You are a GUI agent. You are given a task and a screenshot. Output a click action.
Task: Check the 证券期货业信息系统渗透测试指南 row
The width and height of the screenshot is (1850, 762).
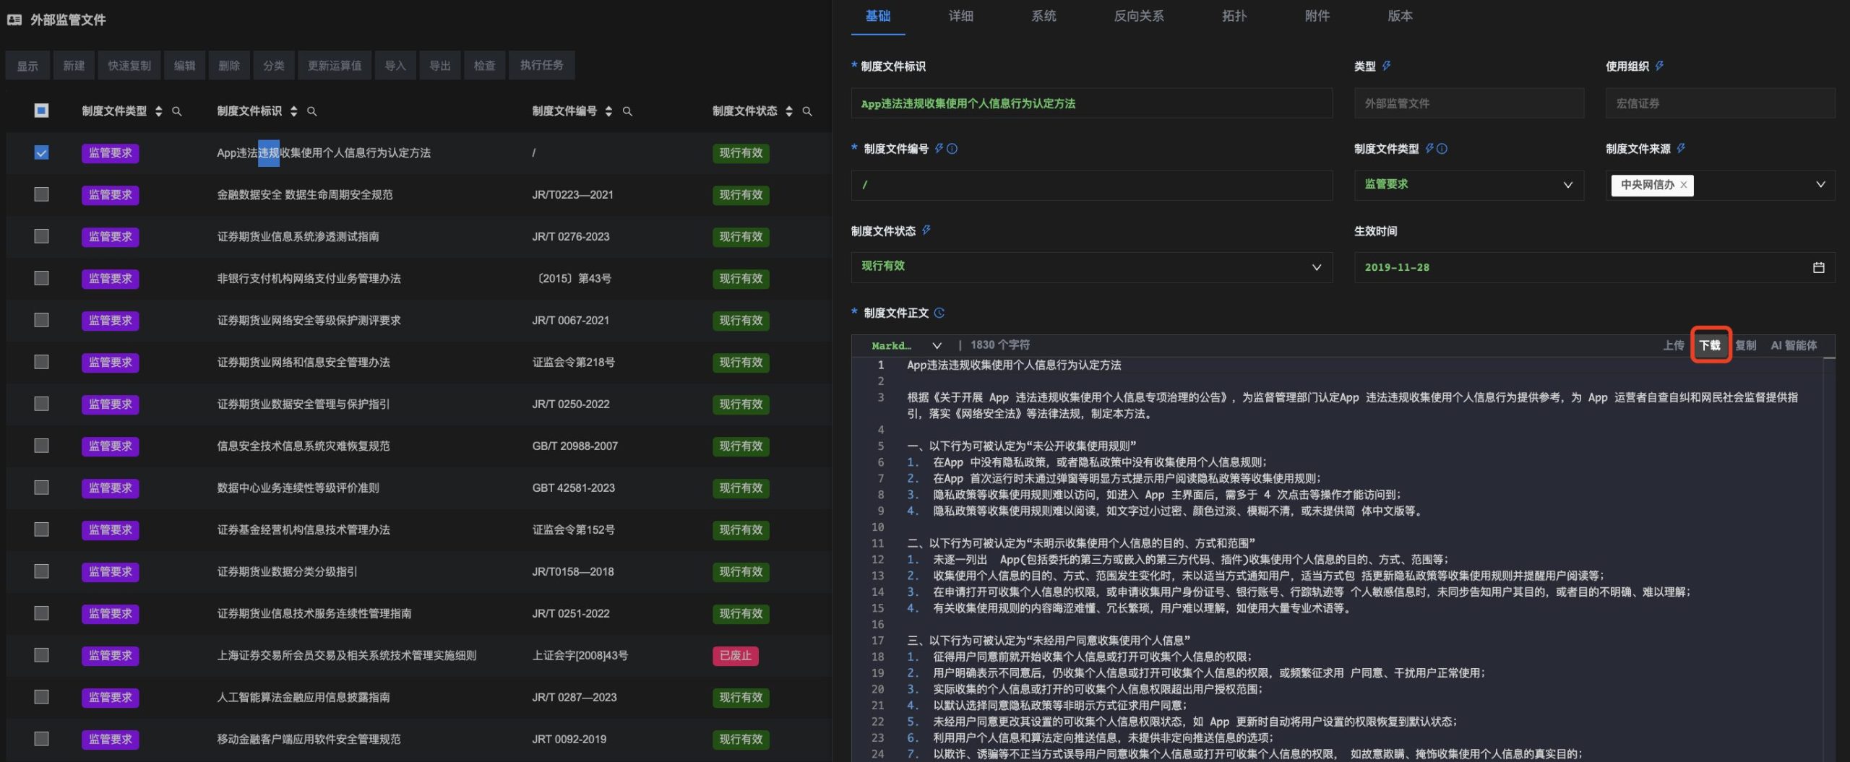[41, 236]
